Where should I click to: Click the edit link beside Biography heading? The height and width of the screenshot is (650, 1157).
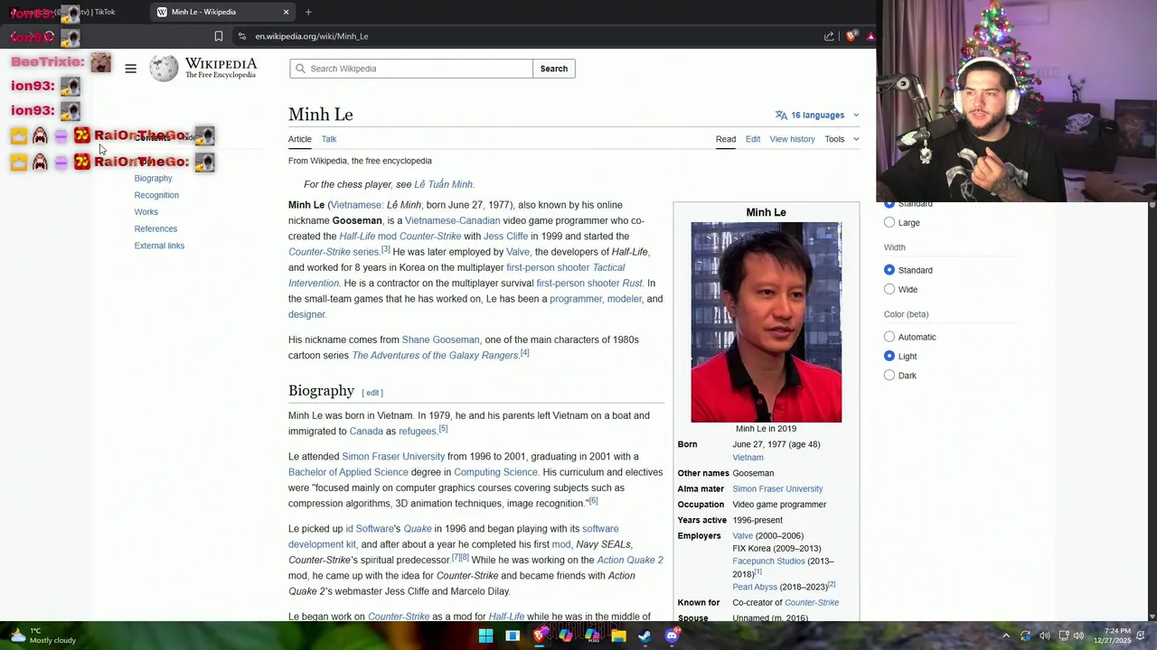tap(372, 393)
